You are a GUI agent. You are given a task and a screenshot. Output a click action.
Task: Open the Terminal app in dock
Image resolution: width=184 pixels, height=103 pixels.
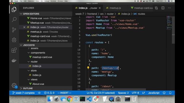pos(83,99)
